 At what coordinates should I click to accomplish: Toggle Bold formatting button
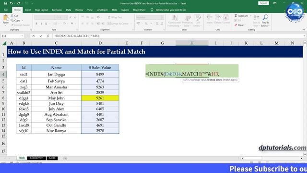coord(36,24)
